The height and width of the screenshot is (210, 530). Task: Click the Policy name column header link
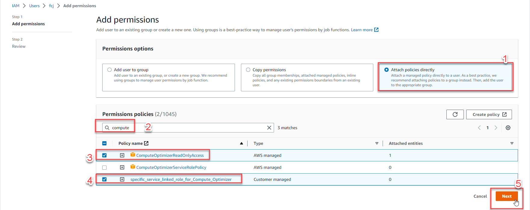pos(131,143)
